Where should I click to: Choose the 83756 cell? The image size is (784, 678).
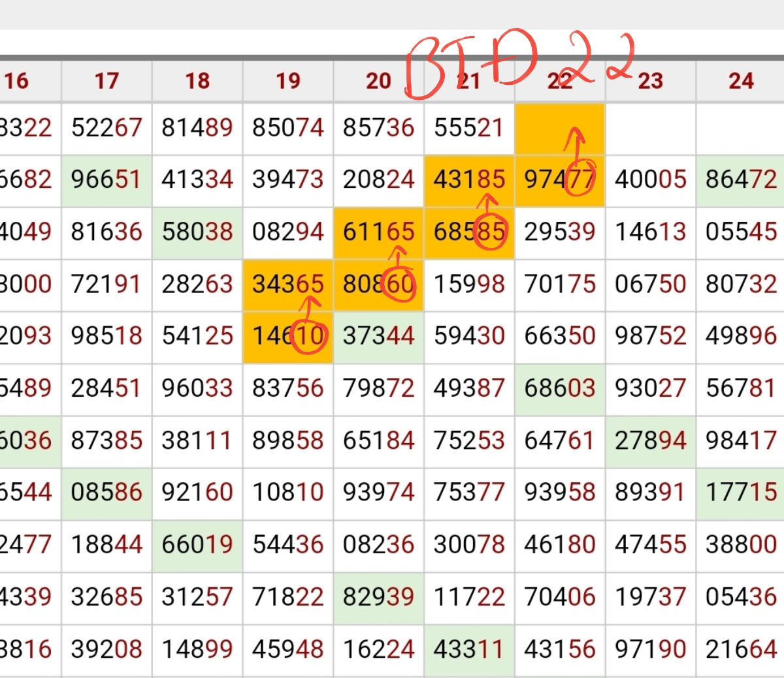point(288,388)
